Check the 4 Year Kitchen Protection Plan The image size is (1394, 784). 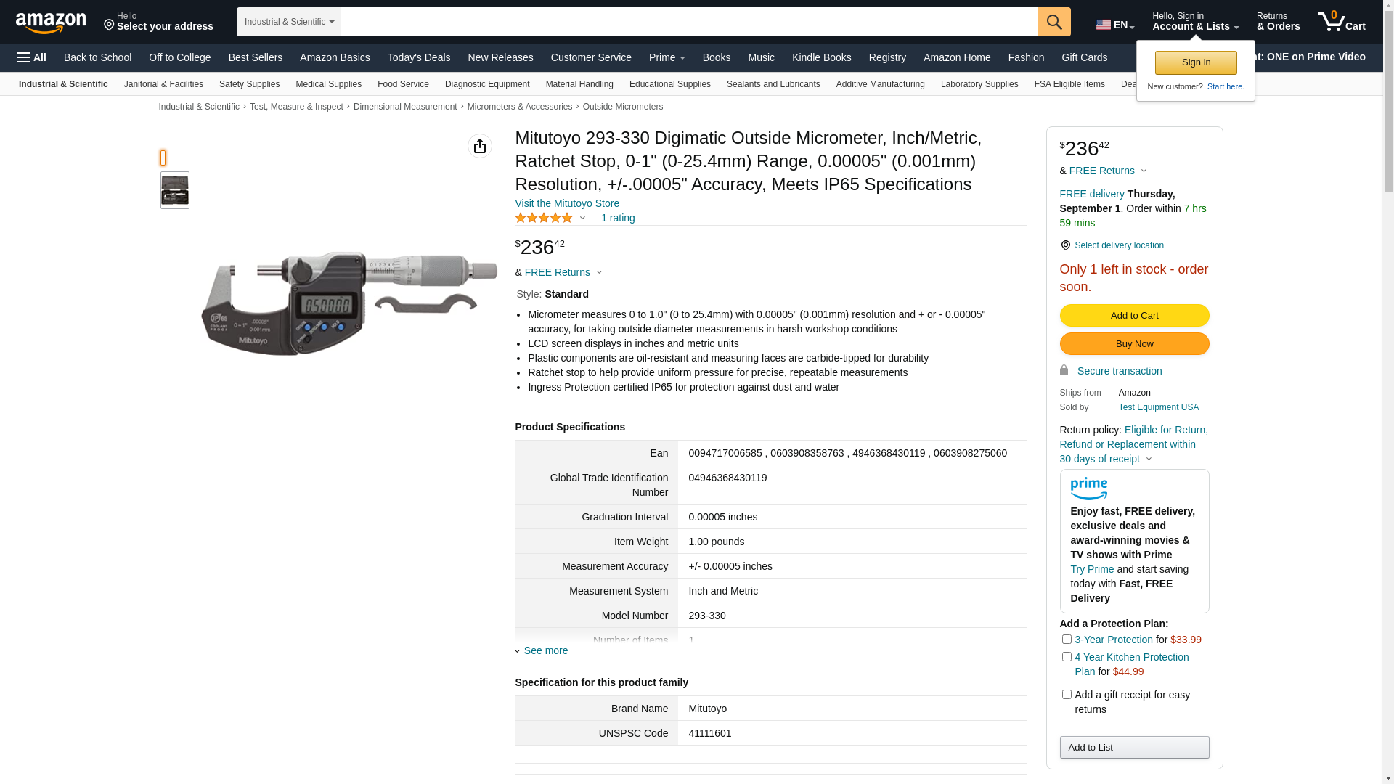[1067, 657]
